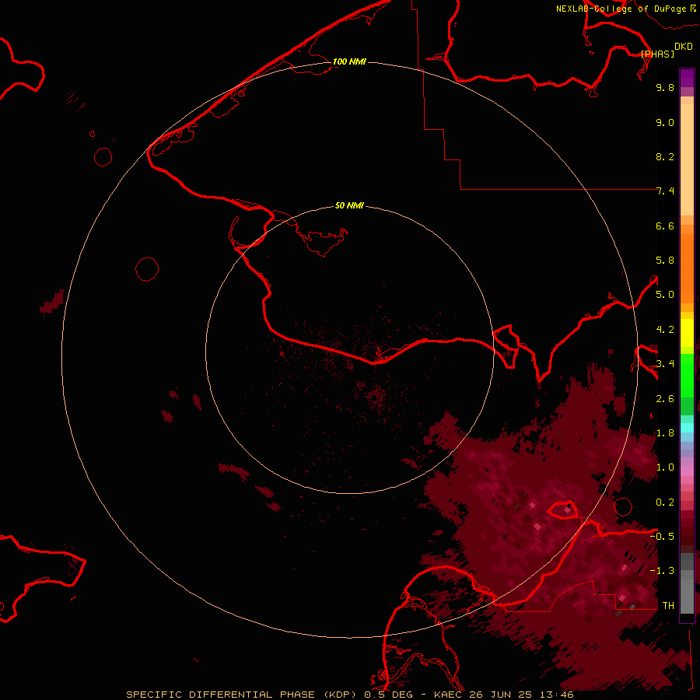Pick the purple top color bar segment
The width and height of the screenshot is (700, 700).
[x=687, y=78]
